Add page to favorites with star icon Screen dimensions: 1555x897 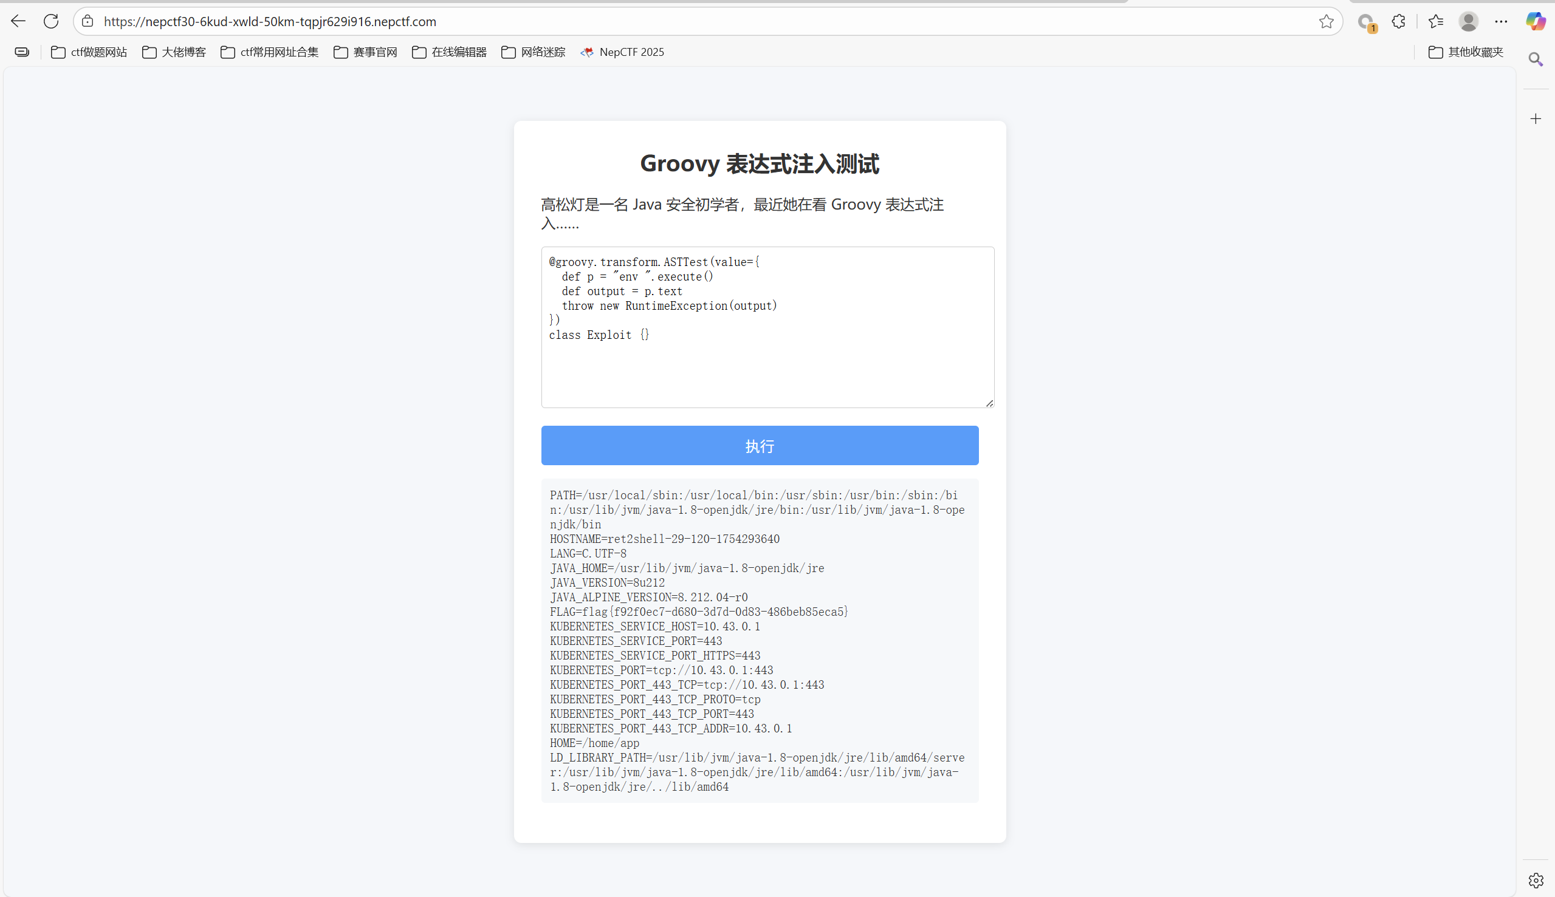tap(1327, 22)
